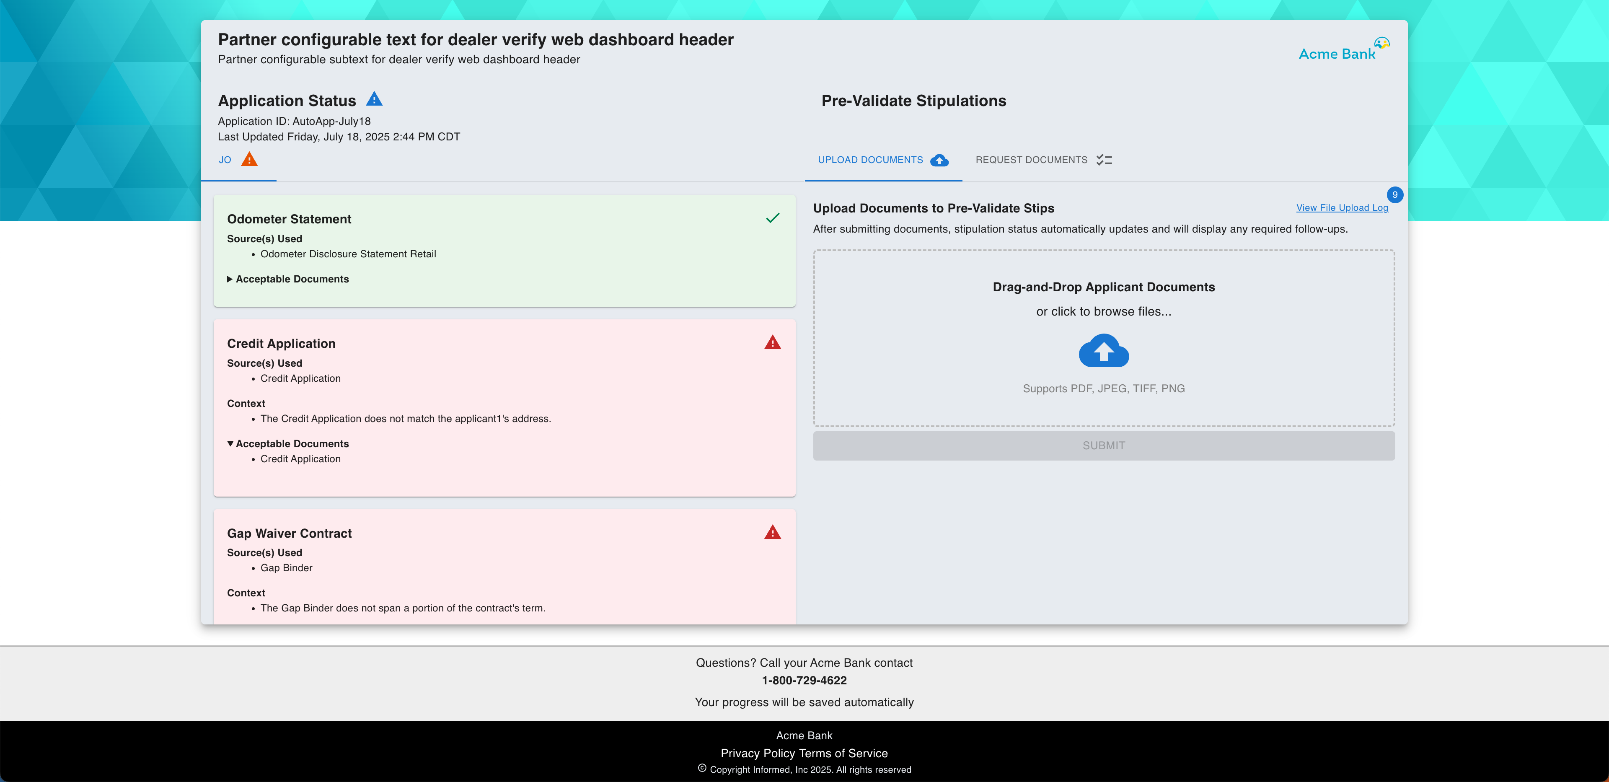Viewport: 1609px width, 782px height.
Task: Click the drag-and-drop area to browse files
Action: click(1103, 300)
